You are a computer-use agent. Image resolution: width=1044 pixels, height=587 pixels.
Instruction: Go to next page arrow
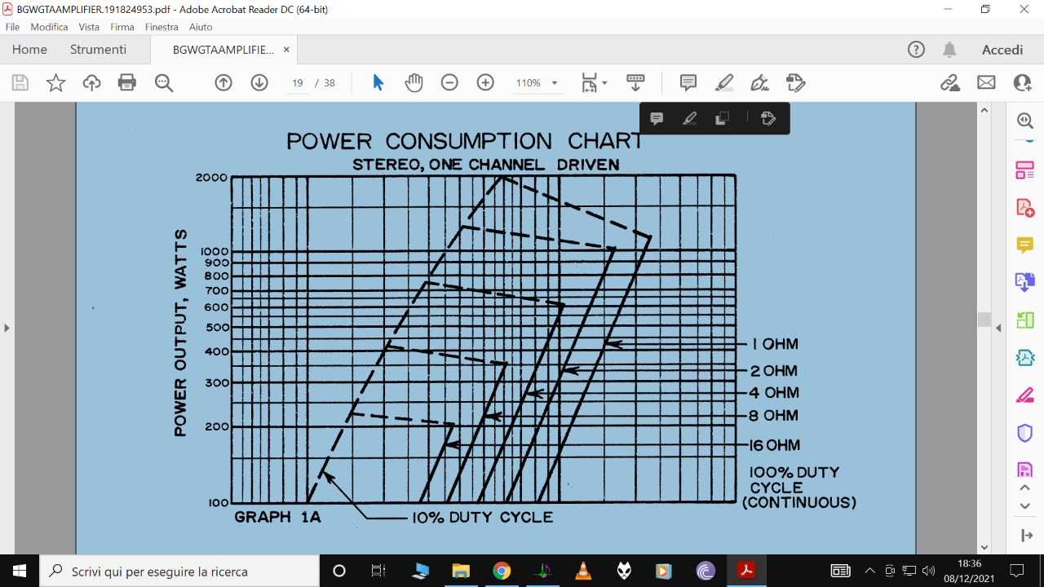(x=259, y=82)
